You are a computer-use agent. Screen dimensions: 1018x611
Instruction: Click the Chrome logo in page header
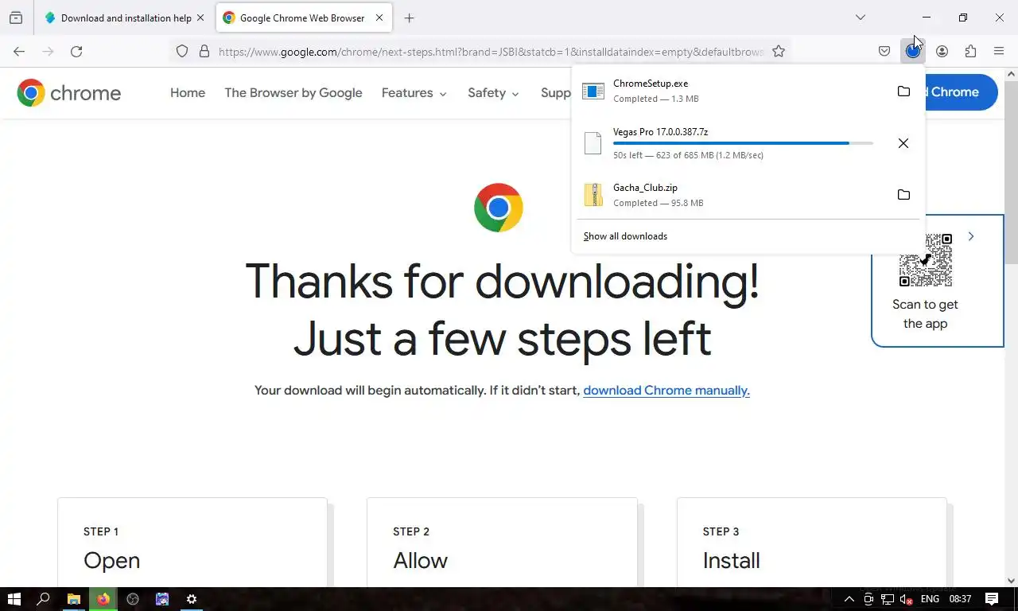[x=69, y=93]
